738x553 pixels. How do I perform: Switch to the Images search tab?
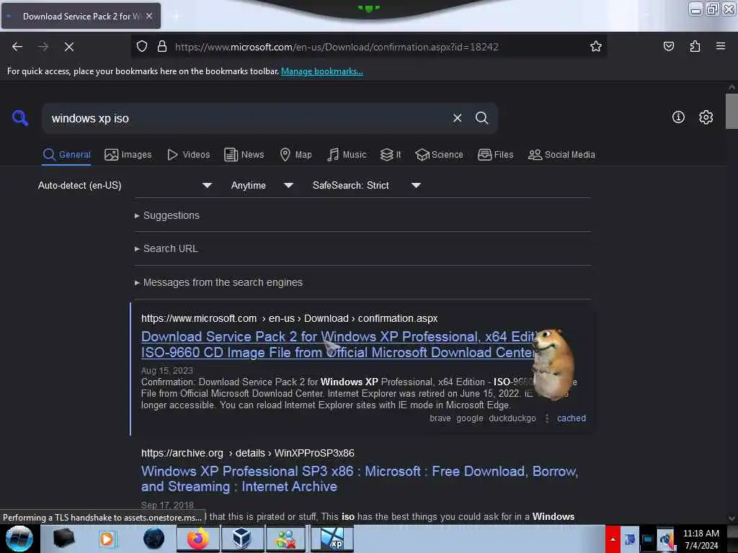[x=128, y=154]
